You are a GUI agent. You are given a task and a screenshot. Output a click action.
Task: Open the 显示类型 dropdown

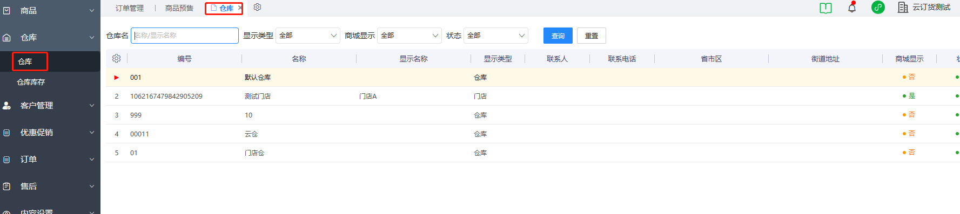pyautogui.click(x=308, y=36)
